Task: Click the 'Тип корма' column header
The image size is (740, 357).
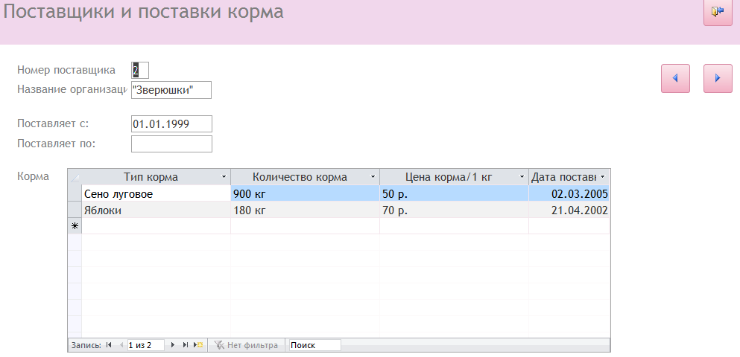Action: [x=156, y=177]
